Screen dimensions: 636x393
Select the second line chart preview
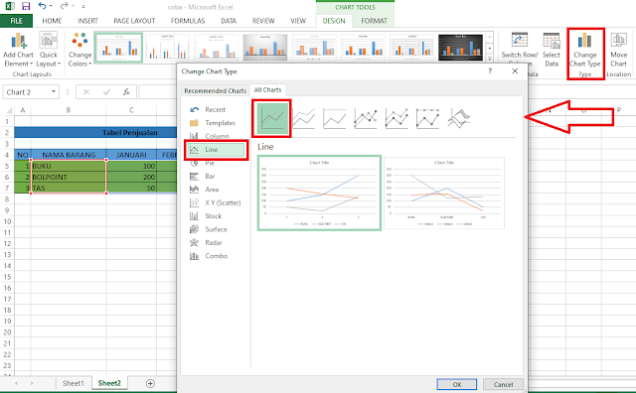pos(444,194)
